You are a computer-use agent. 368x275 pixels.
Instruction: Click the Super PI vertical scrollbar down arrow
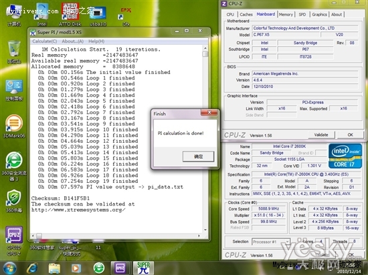point(205,230)
